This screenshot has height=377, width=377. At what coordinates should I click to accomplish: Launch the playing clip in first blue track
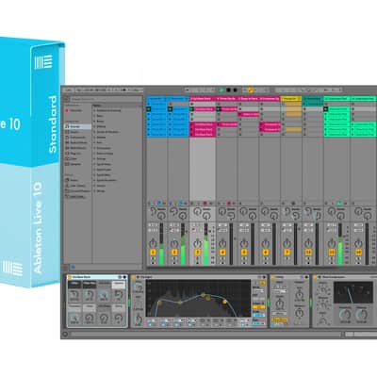point(149,109)
